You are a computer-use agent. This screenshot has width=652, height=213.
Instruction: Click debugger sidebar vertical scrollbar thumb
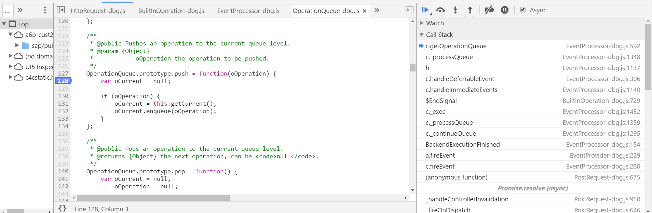tap(648, 57)
